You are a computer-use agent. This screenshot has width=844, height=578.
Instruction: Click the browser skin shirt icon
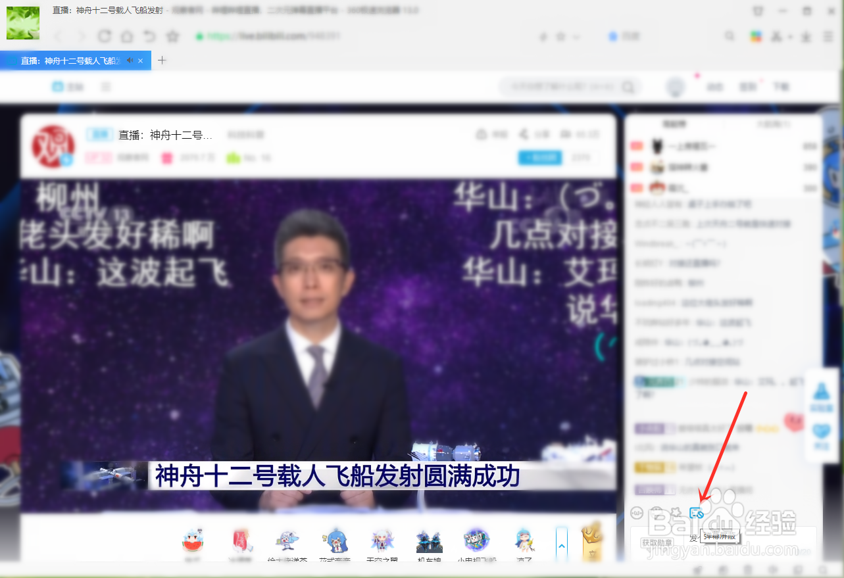coord(758,11)
